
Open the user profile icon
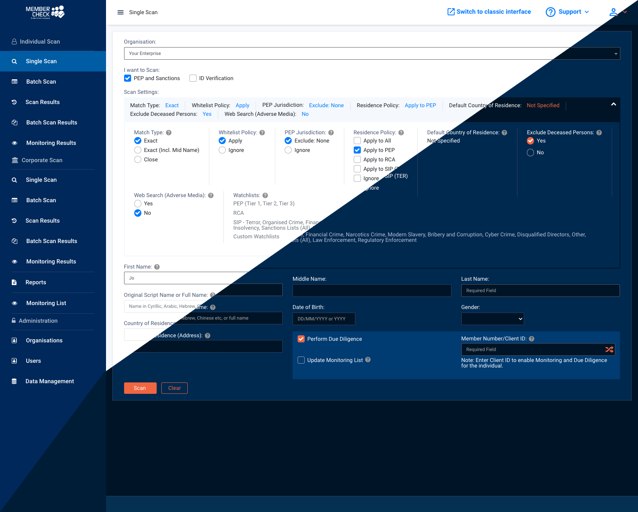click(613, 12)
